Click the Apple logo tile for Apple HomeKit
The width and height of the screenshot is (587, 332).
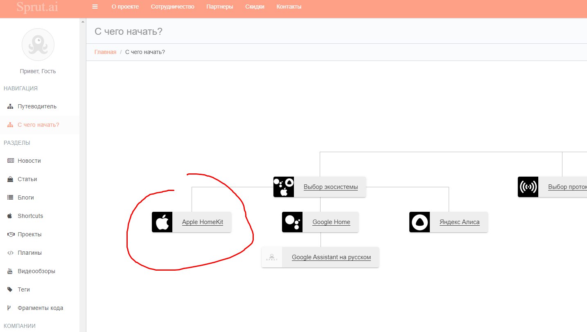pyautogui.click(x=162, y=222)
